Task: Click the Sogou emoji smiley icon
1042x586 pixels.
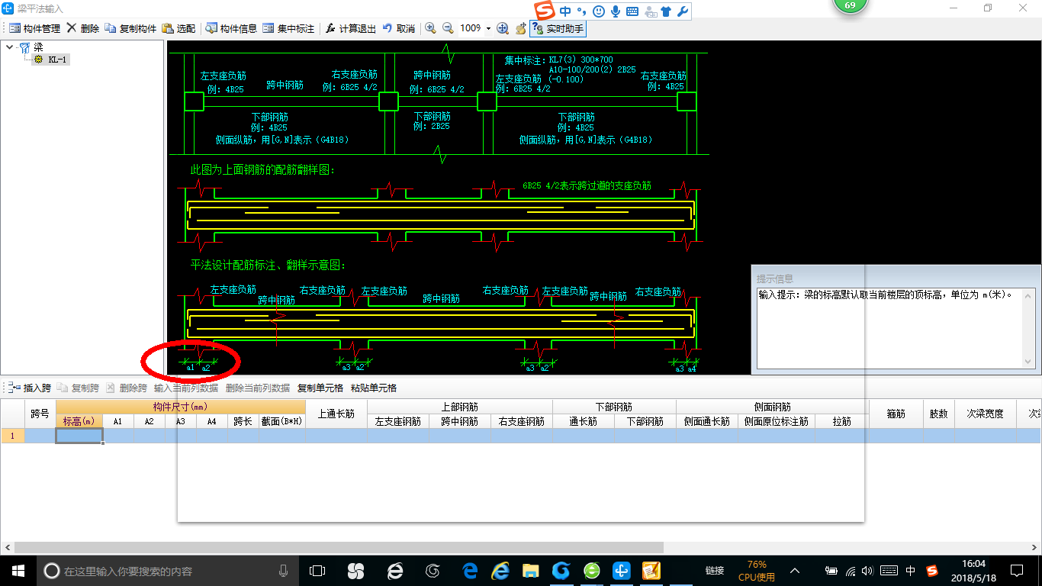Action: [599, 11]
